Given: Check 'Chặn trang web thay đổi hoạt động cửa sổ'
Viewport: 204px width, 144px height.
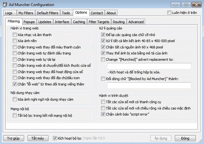Looking at the screenshot, I should tap(15, 72).
